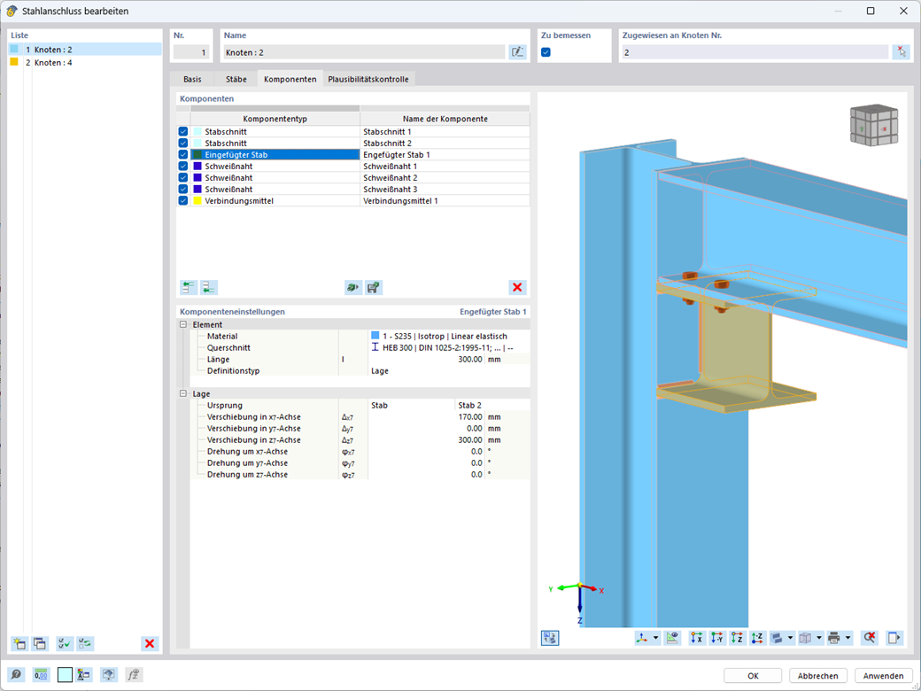The width and height of the screenshot is (921, 691).
Task: Open the Plausibilitätskontrolle tab
Action: tap(368, 79)
